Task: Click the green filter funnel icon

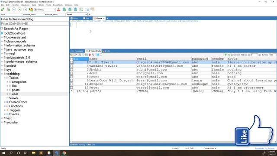Action: click(x=225, y=55)
